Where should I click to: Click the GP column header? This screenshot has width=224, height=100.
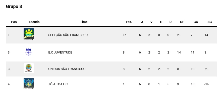tap(182, 22)
